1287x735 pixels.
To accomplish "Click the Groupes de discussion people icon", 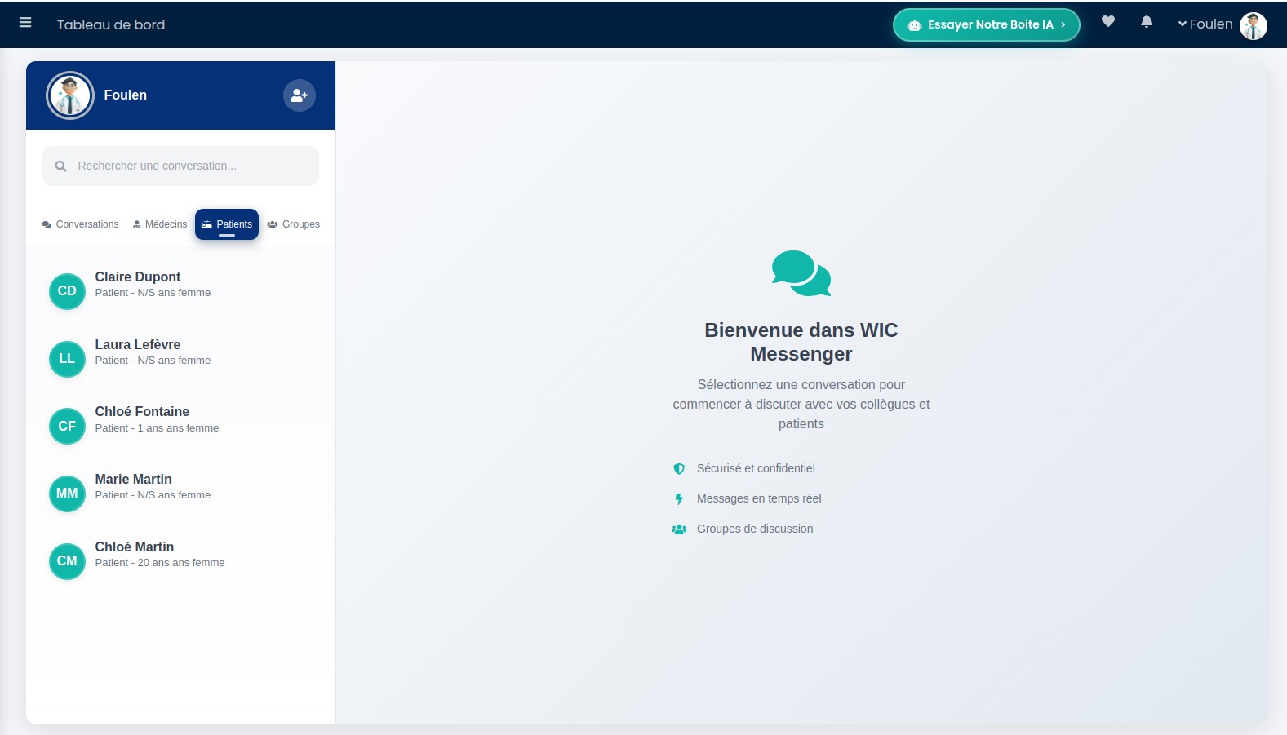I will [x=679, y=529].
